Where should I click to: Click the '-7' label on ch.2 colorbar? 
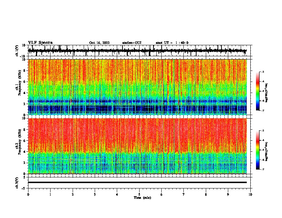point(263,169)
